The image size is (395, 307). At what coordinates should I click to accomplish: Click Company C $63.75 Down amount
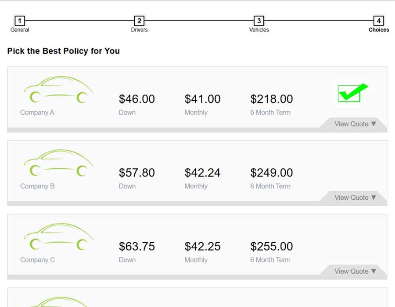137,246
